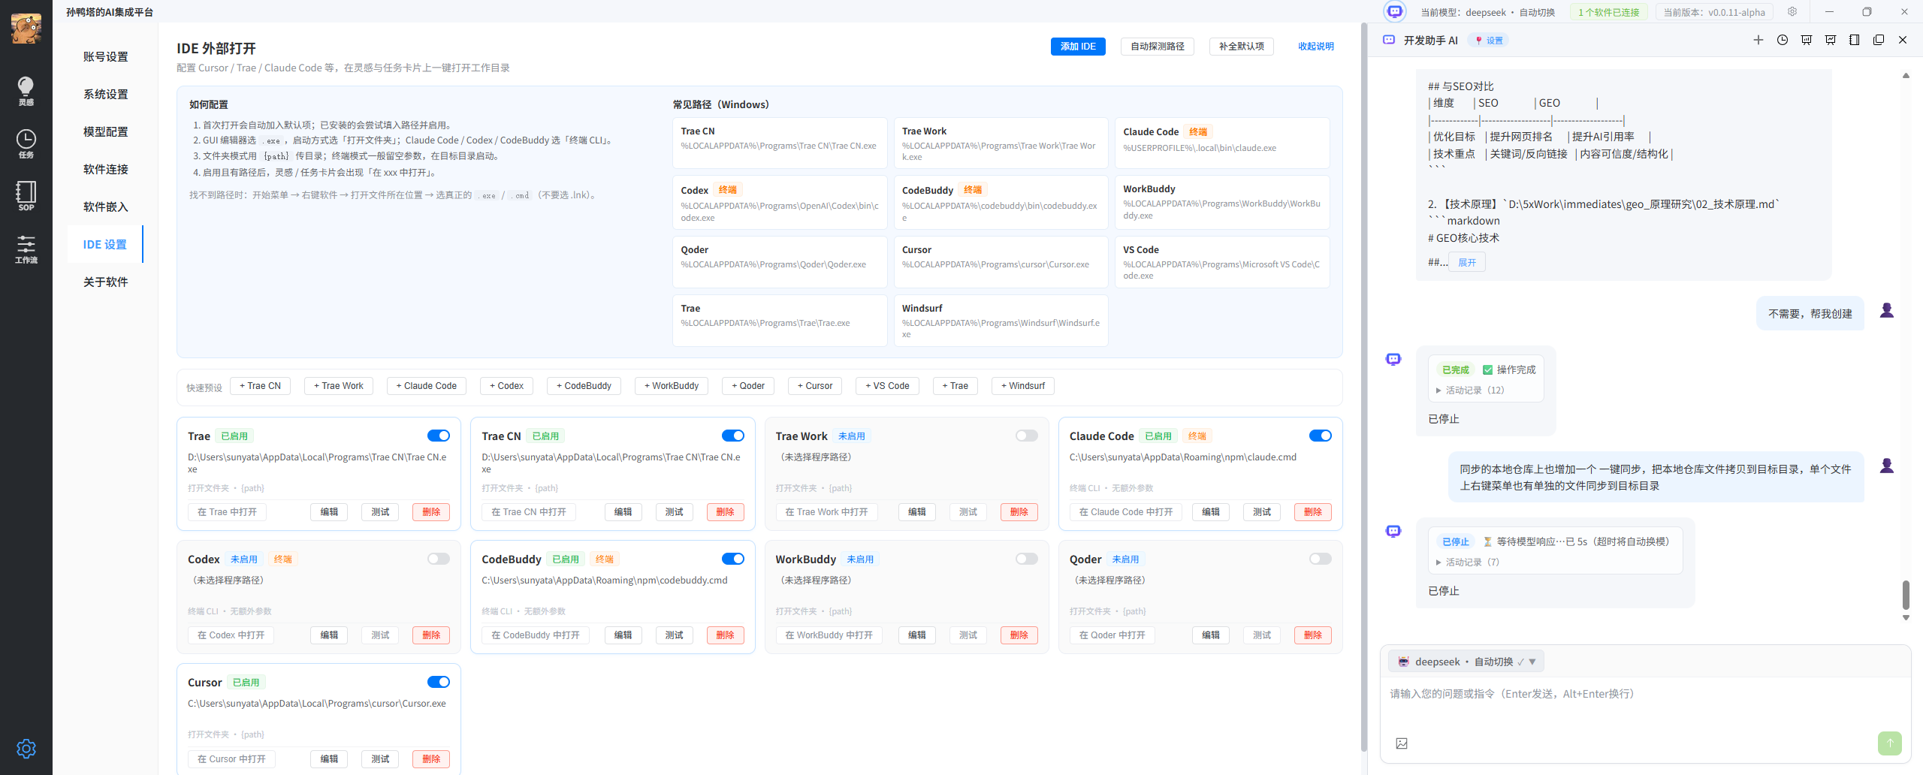Go to 账号设置 in settings menu
The image size is (1923, 775).
point(105,57)
